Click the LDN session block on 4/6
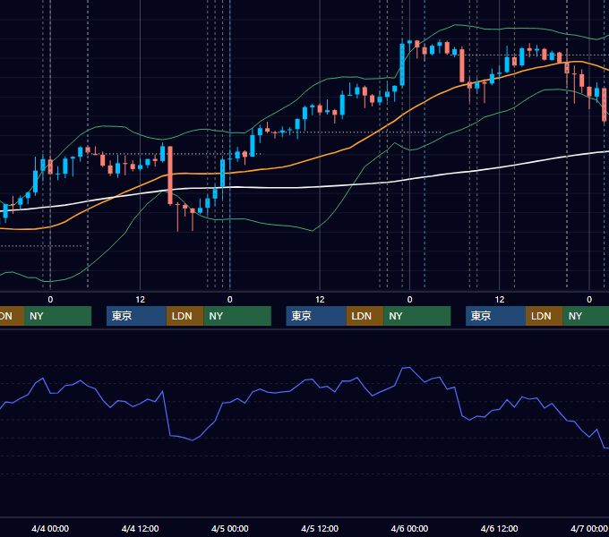The image size is (609, 537). click(x=545, y=316)
